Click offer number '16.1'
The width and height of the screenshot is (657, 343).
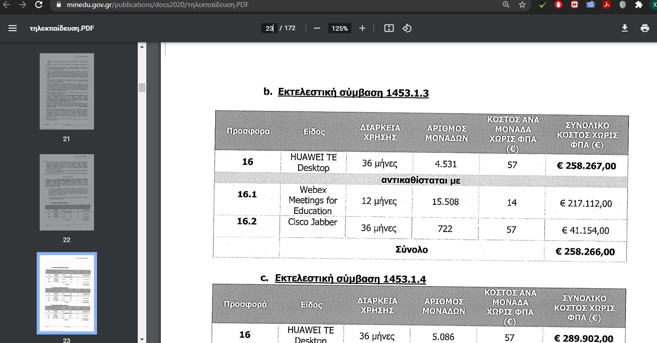[x=247, y=194]
